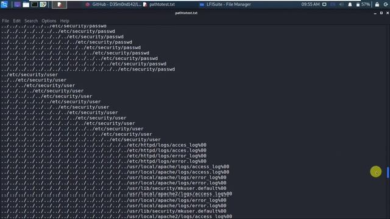Switch to the GitHub browser window
Viewport: 390px width, 219px height.
tap(113, 4)
